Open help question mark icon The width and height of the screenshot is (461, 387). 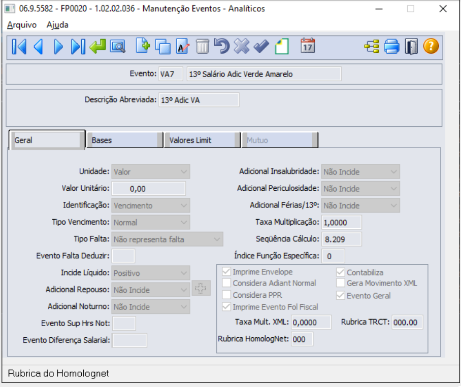(431, 46)
